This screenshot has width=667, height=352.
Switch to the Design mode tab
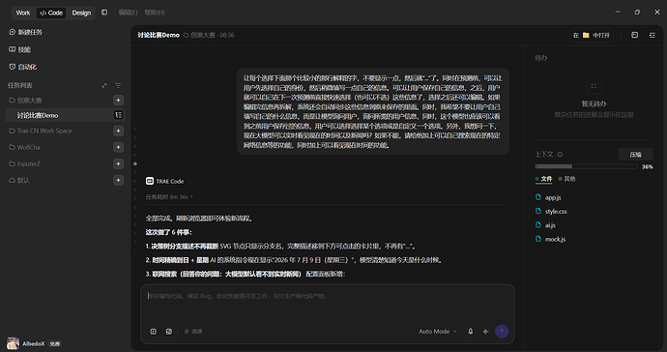point(81,13)
